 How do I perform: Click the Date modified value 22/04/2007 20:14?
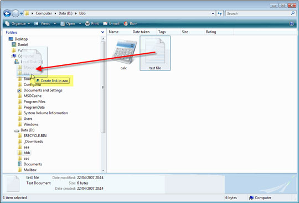point(90,177)
